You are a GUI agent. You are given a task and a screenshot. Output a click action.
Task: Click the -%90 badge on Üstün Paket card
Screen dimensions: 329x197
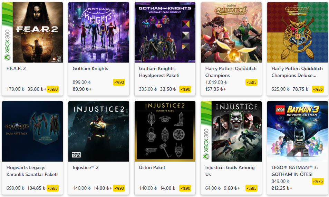[185, 188]
